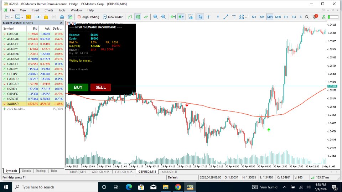Open the New Order dialog
The image size is (342, 192).
[113, 17]
